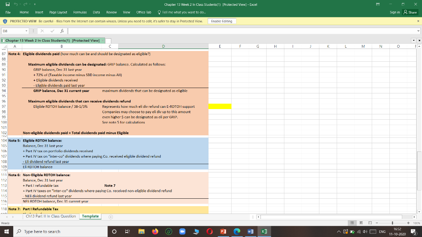
Task: Open the View ribbon tab
Action: (127, 12)
